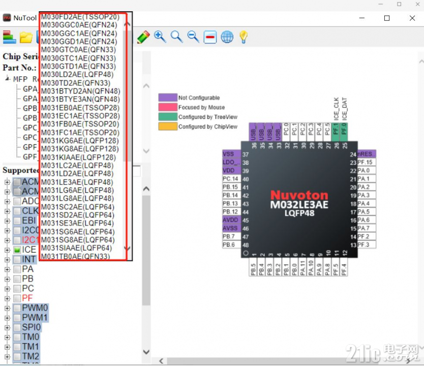Choose M031LE3AE(LQFP48) from the list
This screenshot has height=366, width=424.
77,182
